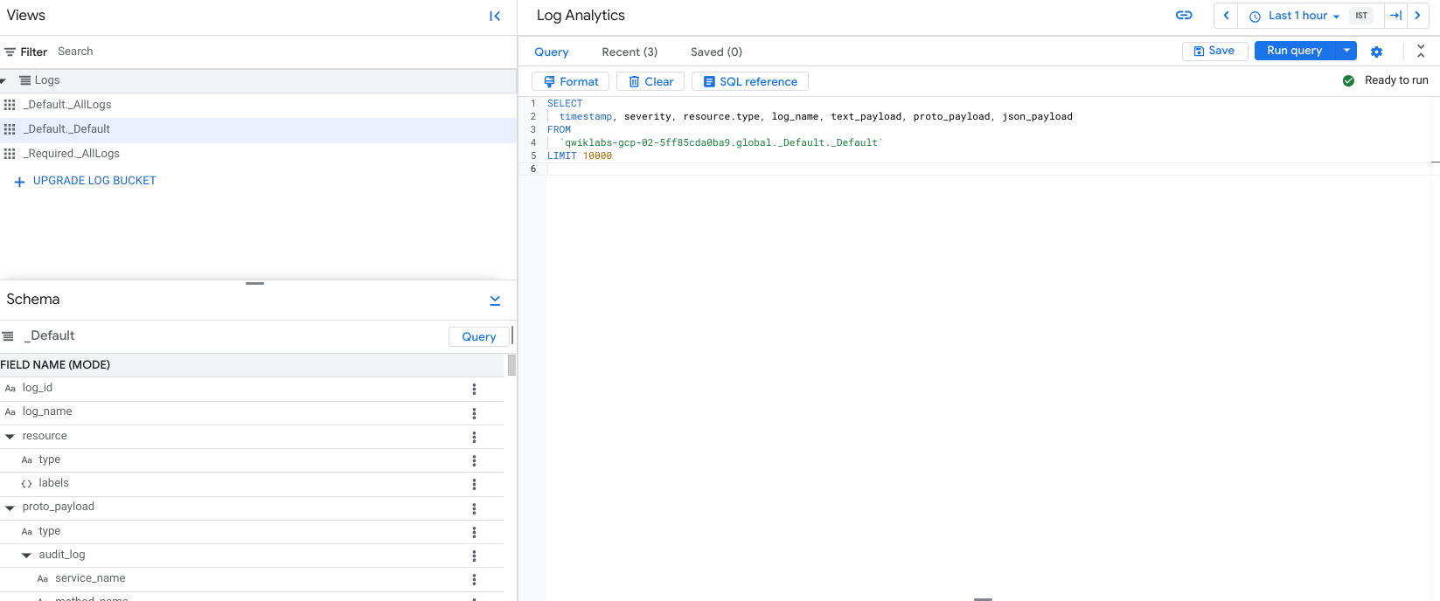The image size is (1440, 601).
Task: Open the SQL reference link
Action: (750, 81)
